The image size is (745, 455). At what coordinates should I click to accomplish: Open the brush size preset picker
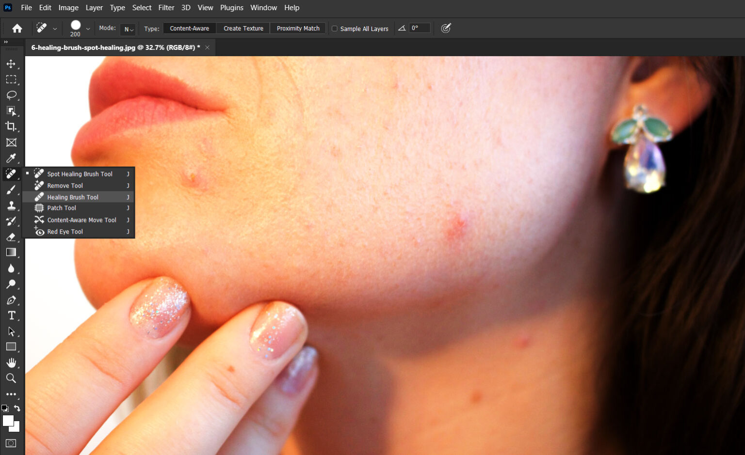pos(88,29)
